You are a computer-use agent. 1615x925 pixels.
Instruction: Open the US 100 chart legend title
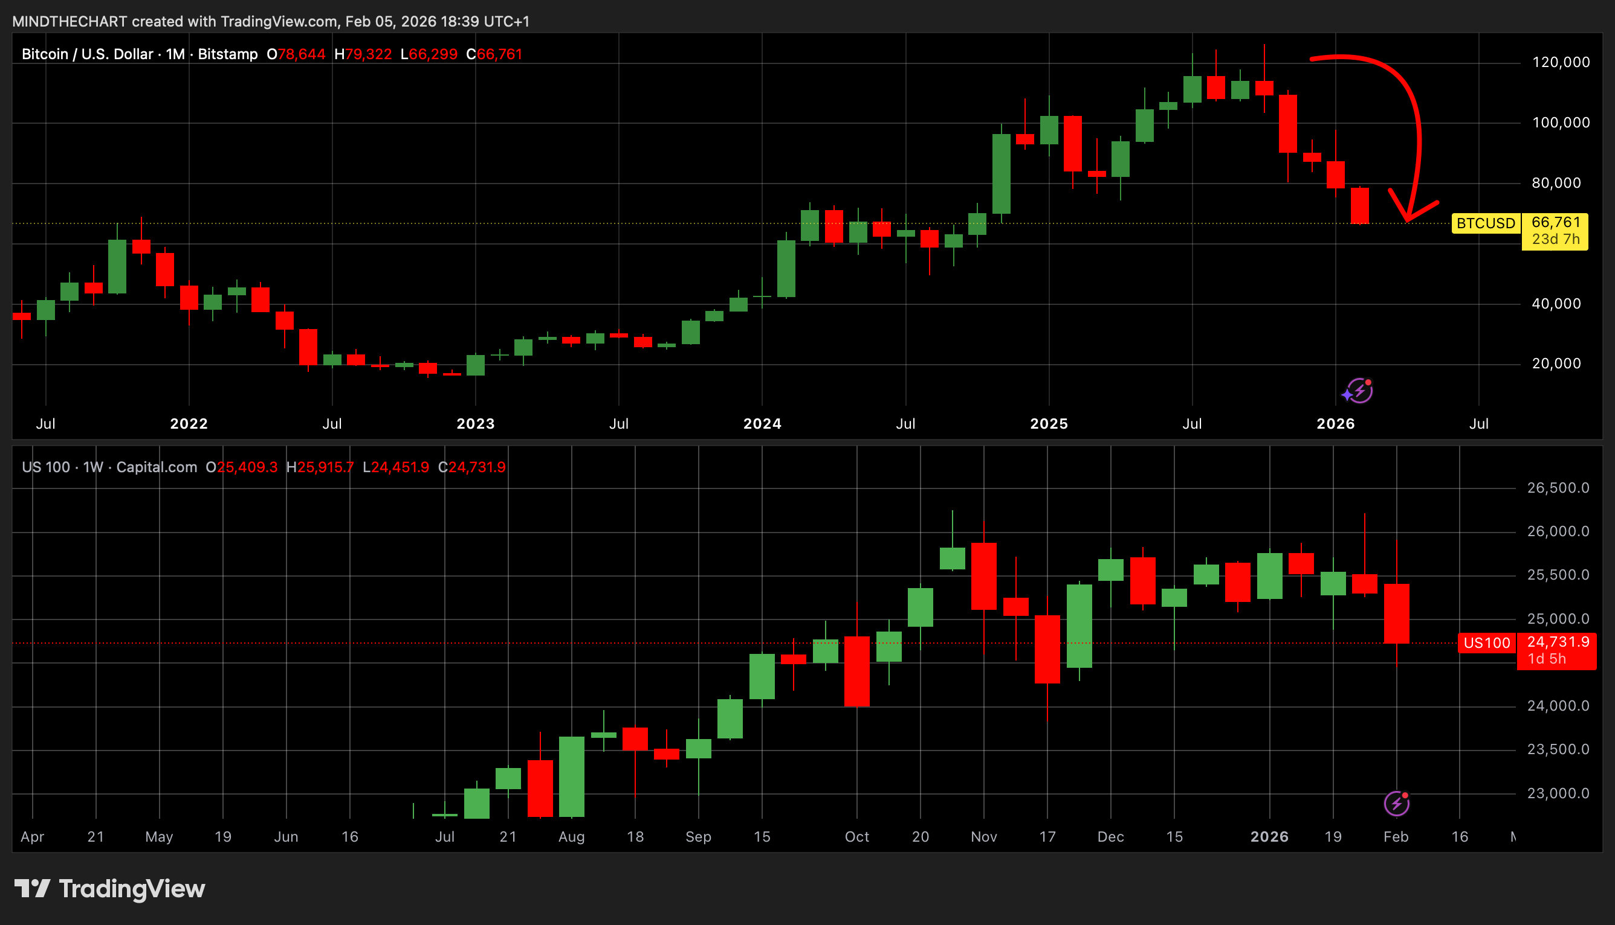tap(46, 467)
